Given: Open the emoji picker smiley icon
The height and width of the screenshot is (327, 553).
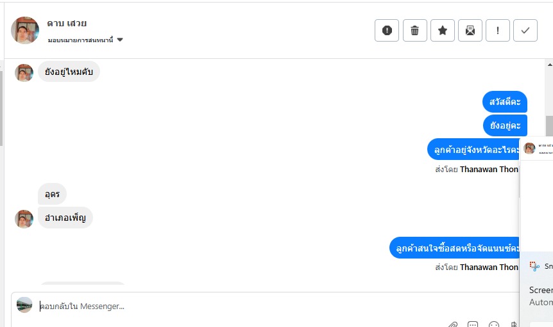Looking at the screenshot, I should click(493, 324).
